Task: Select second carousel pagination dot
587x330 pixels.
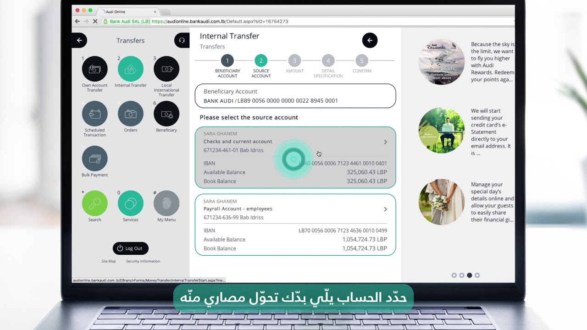Action: [462, 275]
